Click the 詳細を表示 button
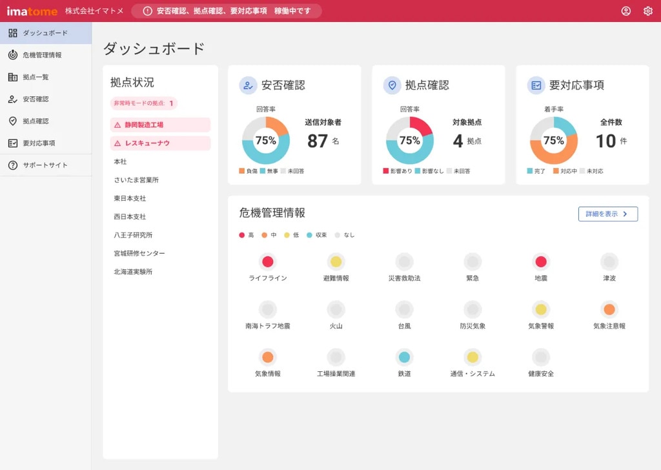 [607, 214]
